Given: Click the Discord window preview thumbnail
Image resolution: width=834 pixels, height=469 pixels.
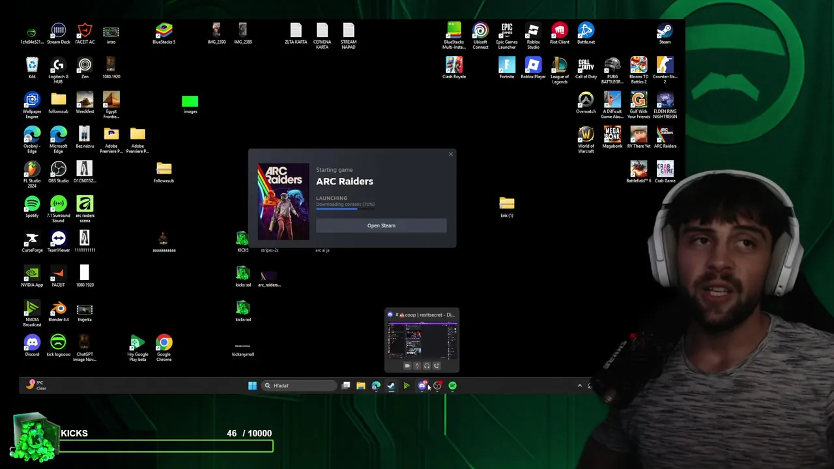Looking at the screenshot, I should coord(422,341).
